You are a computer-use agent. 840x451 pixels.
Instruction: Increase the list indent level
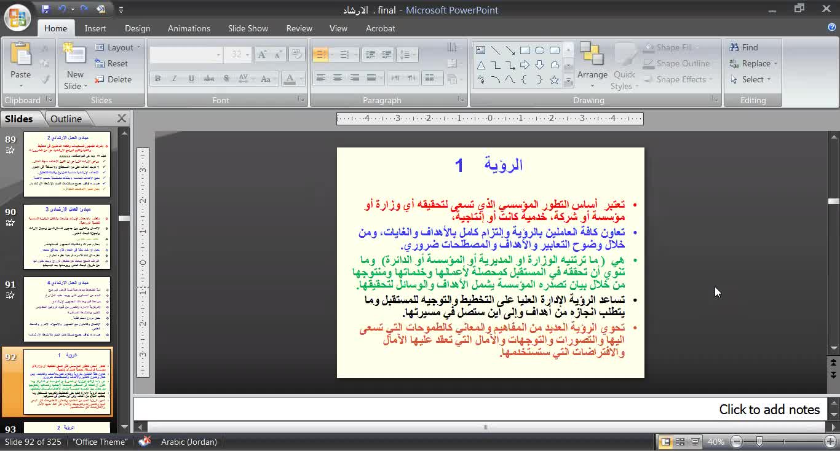pyautogui.click(x=387, y=55)
